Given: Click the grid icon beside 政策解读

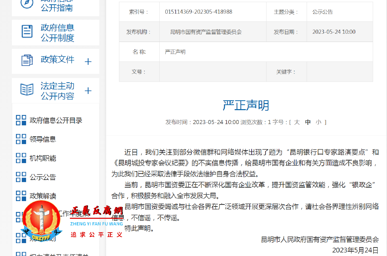Looking at the screenshot, I should point(21,195).
